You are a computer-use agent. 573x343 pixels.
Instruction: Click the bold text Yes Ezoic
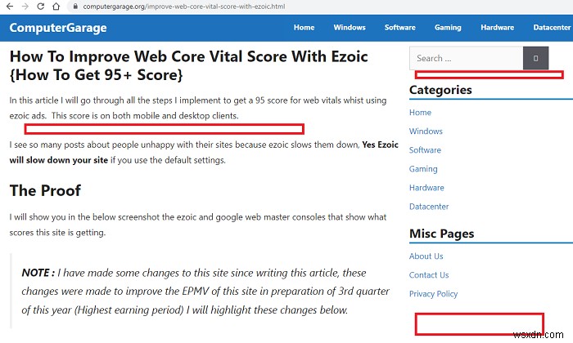pos(380,145)
